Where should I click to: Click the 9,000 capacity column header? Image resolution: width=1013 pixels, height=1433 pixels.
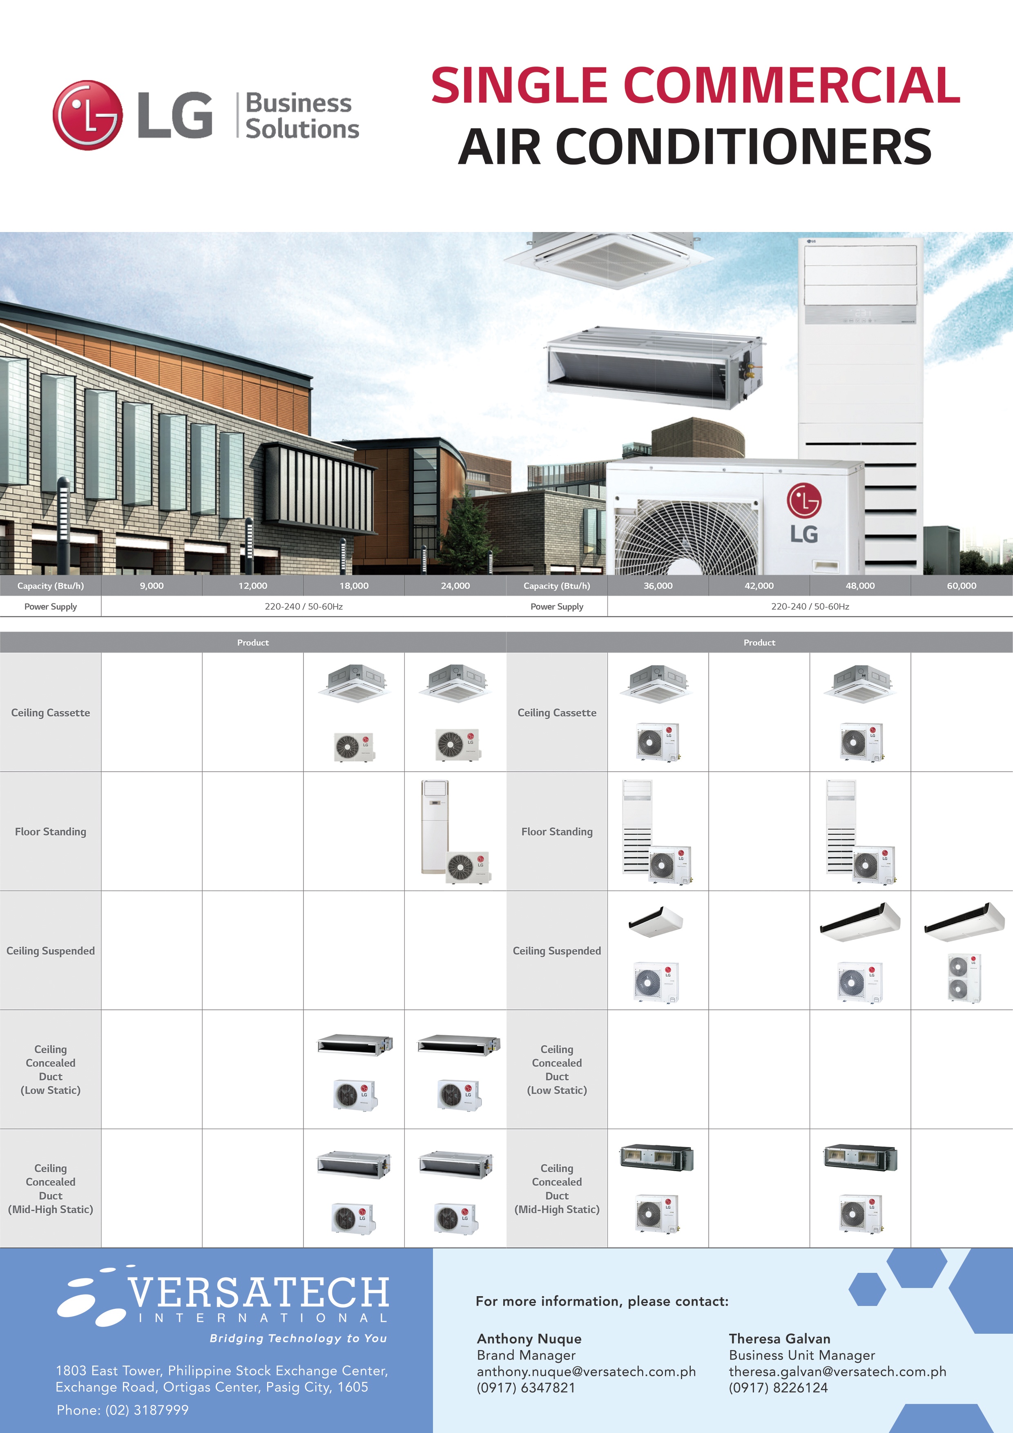tap(152, 585)
